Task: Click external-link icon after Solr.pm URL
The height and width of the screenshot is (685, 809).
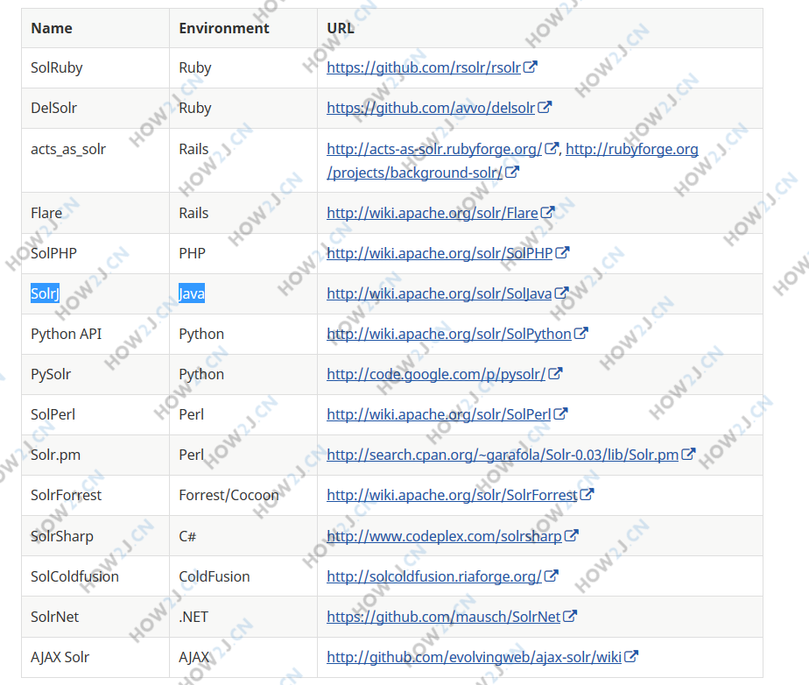Action: (x=688, y=454)
